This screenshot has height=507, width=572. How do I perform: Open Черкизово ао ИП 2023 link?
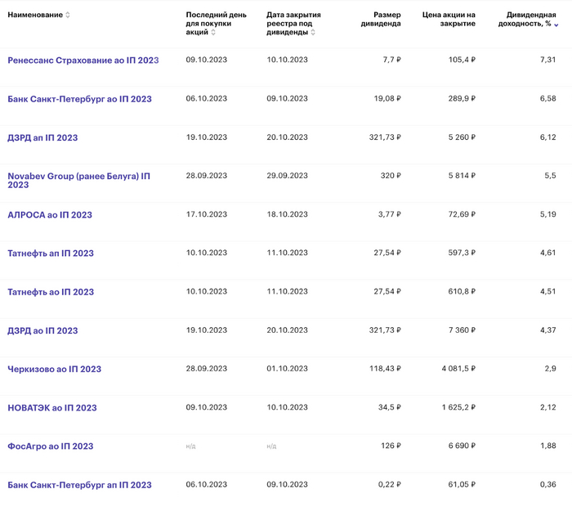[54, 369]
